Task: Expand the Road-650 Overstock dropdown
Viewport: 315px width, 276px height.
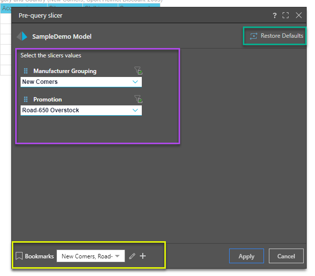Action: coord(135,110)
